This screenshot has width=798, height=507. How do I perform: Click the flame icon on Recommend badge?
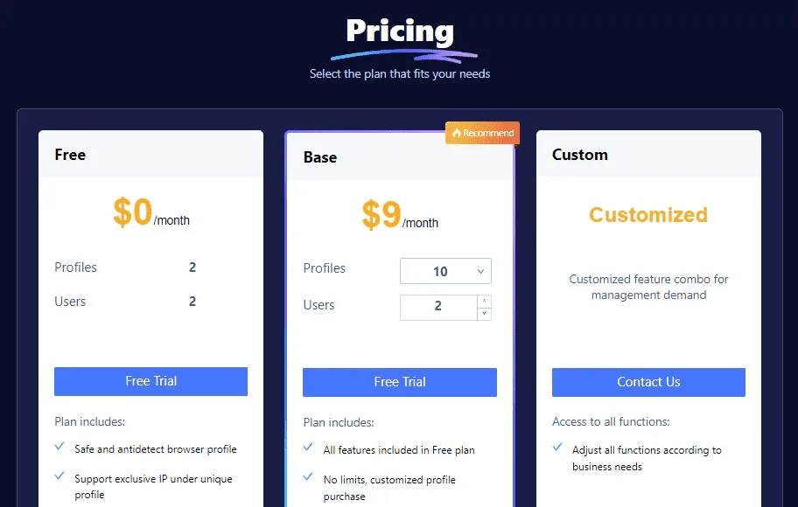[x=456, y=133]
